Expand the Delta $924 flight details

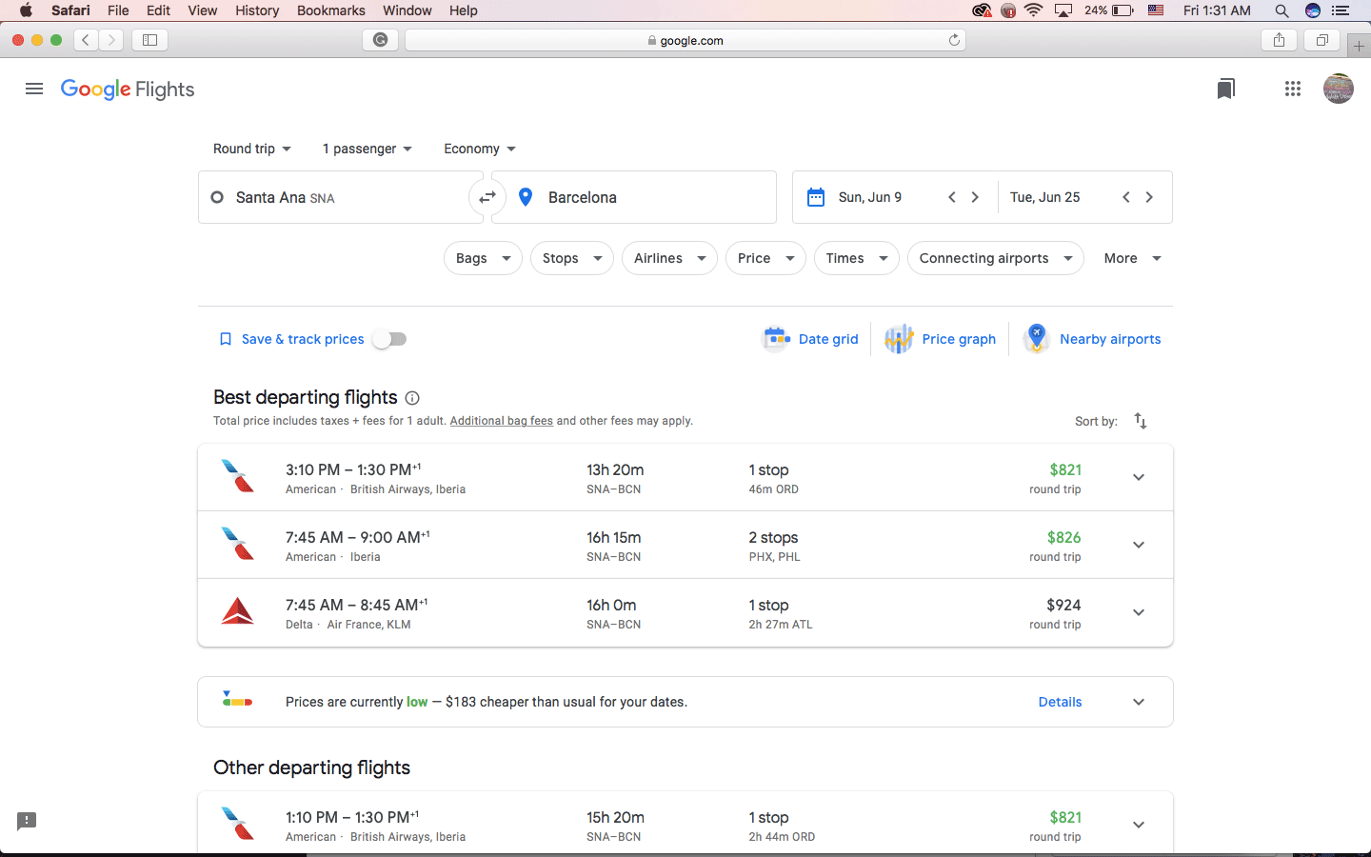coord(1139,612)
